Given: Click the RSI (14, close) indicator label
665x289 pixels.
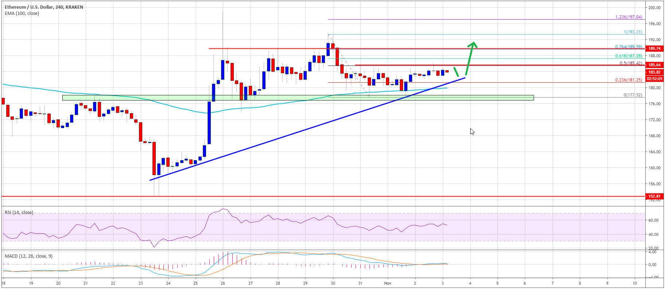Looking at the screenshot, I should tap(19, 212).
